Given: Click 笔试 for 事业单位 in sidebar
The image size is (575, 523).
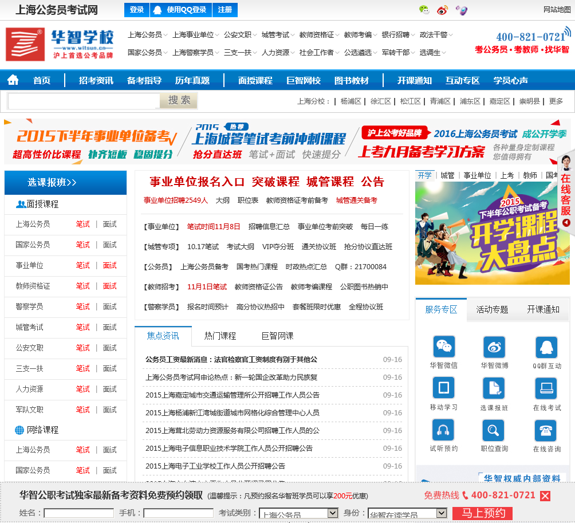Looking at the screenshot, I should tap(83, 266).
